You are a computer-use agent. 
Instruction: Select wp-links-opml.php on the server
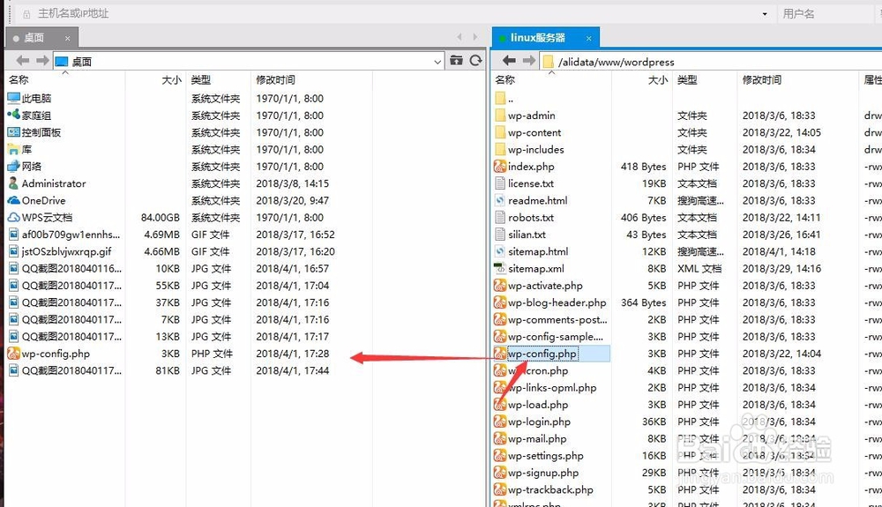552,388
